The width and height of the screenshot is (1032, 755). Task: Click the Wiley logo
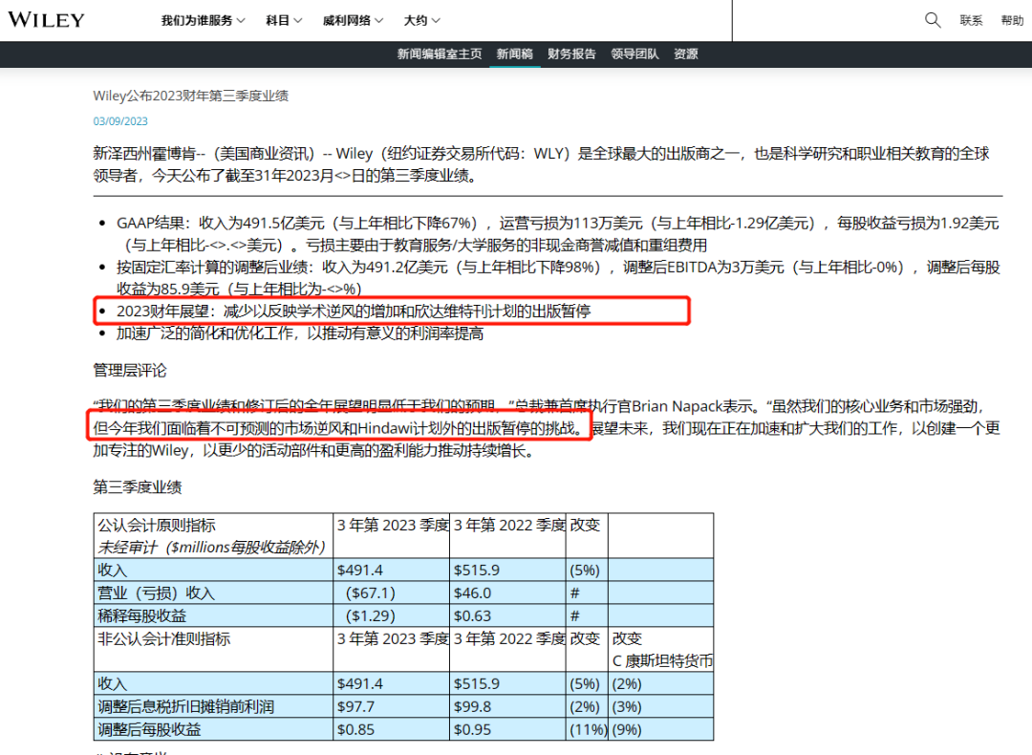(x=46, y=20)
